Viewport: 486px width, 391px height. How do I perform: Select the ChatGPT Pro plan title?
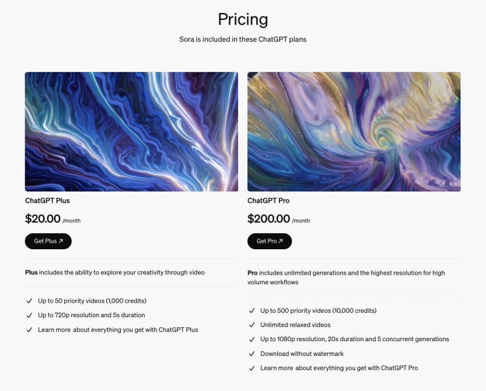click(268, 200)
